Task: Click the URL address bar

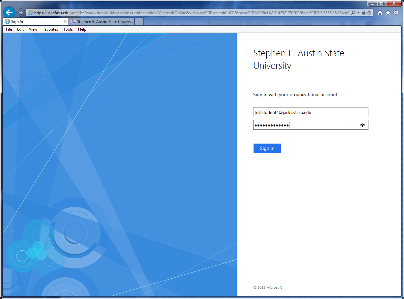Action: point(191,13)
